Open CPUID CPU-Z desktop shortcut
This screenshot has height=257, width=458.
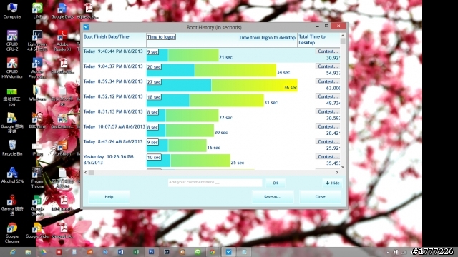click(x=12, y=40)
